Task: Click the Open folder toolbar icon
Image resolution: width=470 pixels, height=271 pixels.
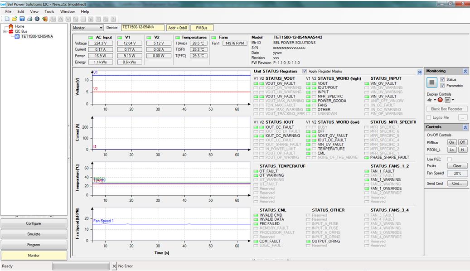Action: click(14, 19)
